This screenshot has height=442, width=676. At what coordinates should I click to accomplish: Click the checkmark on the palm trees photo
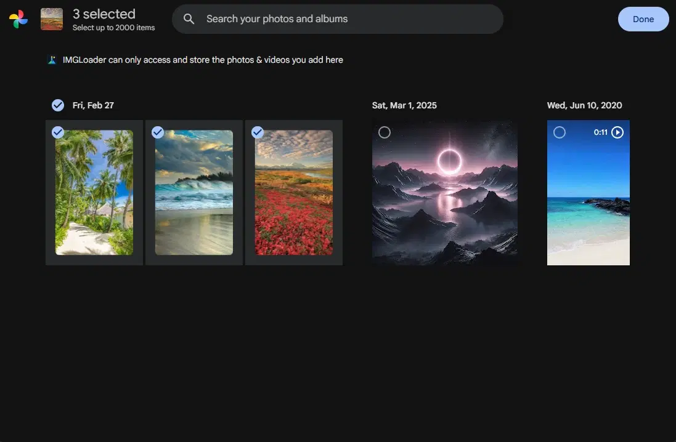point(58,132)
